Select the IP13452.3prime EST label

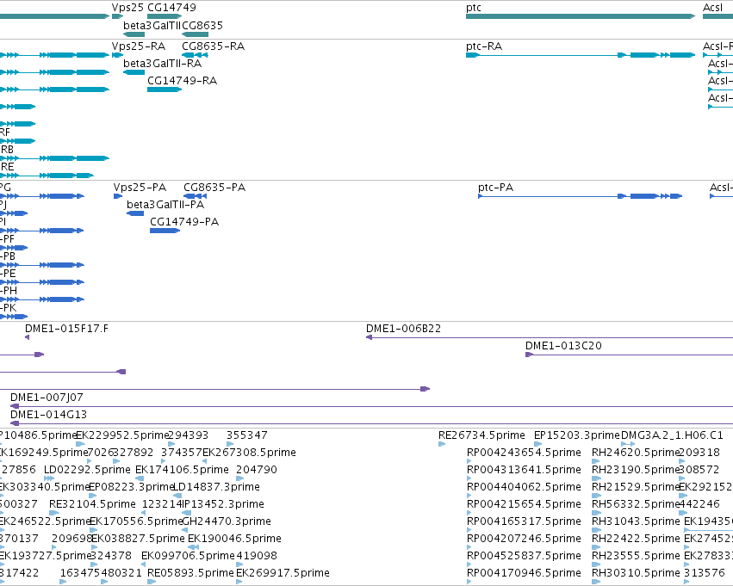pyautogui.click(x=223, y=504)
